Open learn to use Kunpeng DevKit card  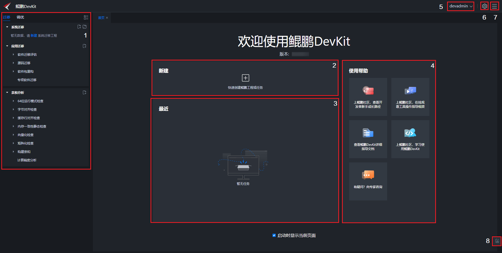click(410, 139)
